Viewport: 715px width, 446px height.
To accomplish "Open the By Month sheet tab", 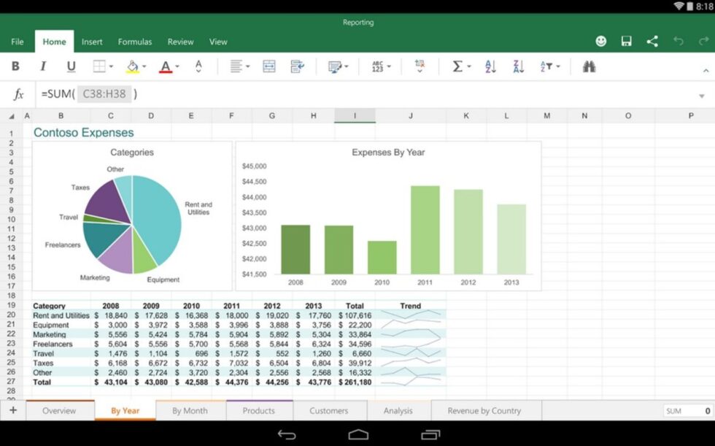I will [x=190, y=410].
